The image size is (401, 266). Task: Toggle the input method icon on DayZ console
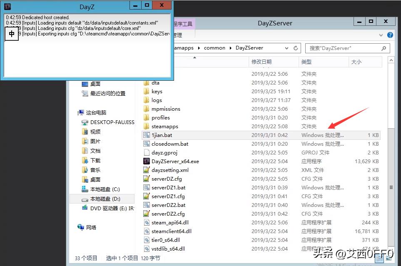pyautogui.click(x=11, y=33)
